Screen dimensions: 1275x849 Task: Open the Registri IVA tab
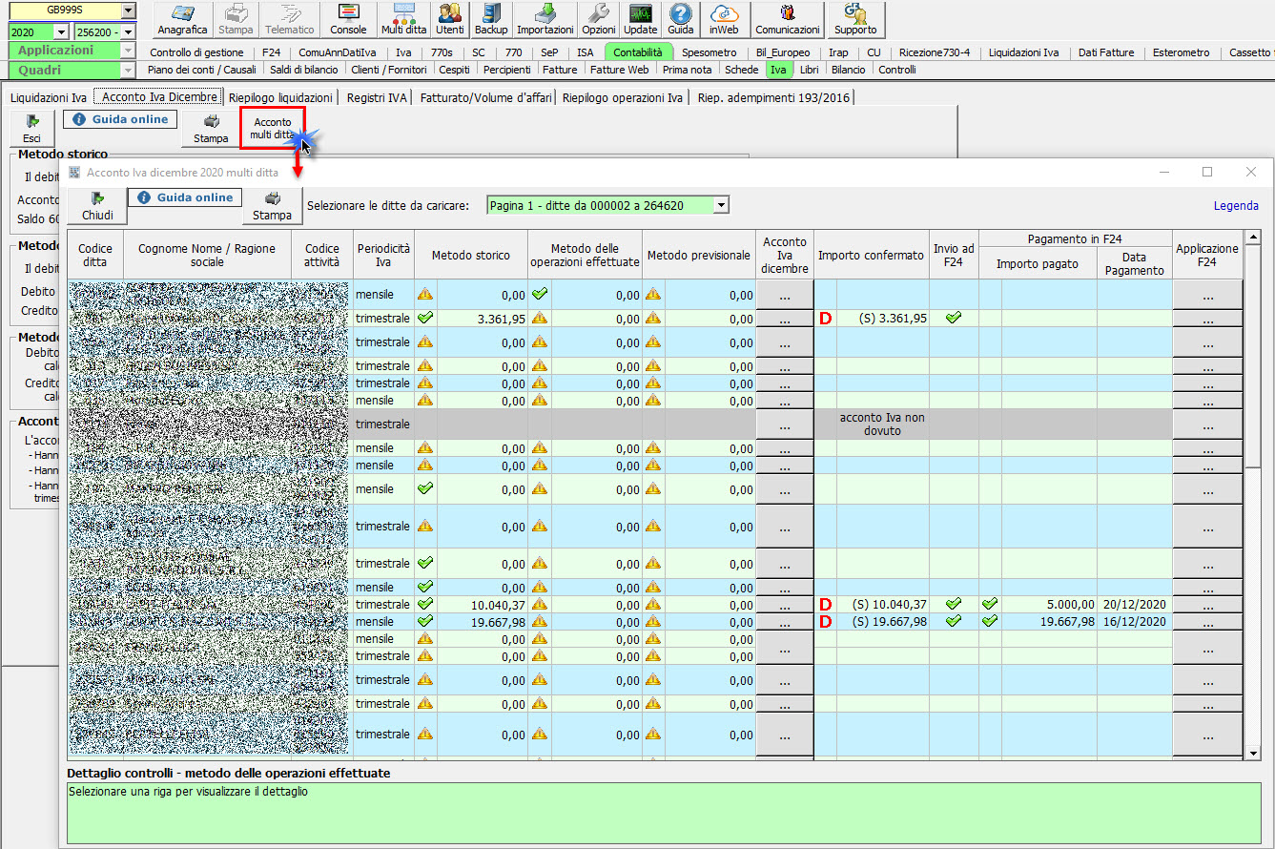click(x=377, y=97)
